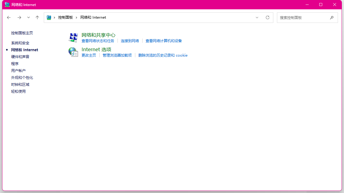Open 程序 category in sidebar

[15, 64]
